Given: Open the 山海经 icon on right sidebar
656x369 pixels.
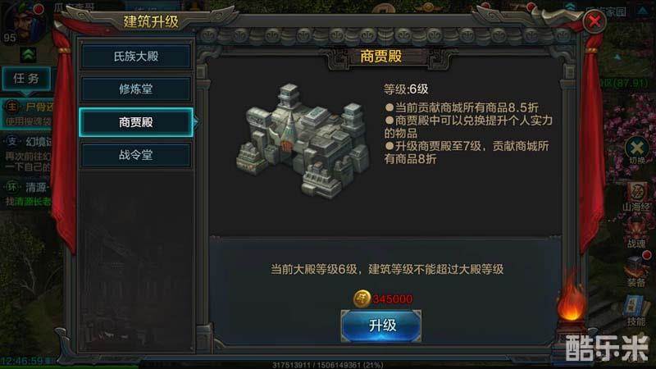Looking at the screenshot, I should pyautogui.click(x=636, y=196).
